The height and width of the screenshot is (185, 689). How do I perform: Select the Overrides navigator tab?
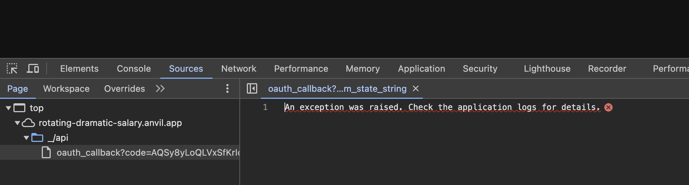pyautogui.click(x=125, y=89)
